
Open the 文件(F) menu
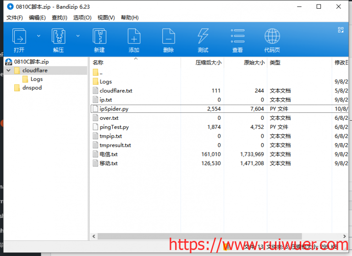(15, 17)
